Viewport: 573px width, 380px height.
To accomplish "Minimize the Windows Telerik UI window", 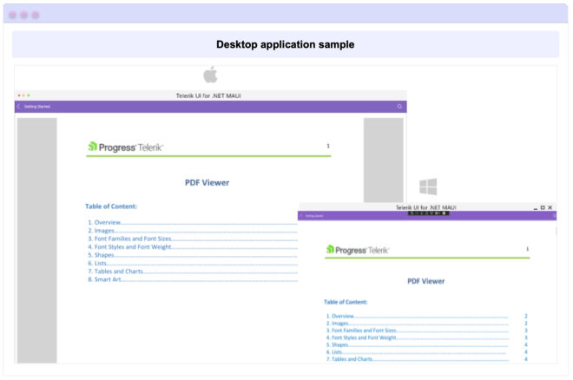I will coord(536,208).
